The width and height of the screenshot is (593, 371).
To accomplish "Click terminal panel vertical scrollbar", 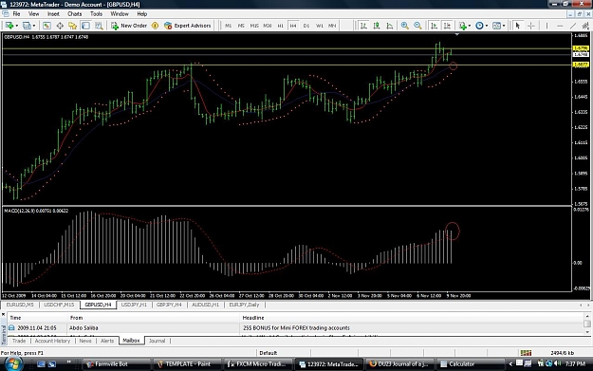I will point(587,324).
